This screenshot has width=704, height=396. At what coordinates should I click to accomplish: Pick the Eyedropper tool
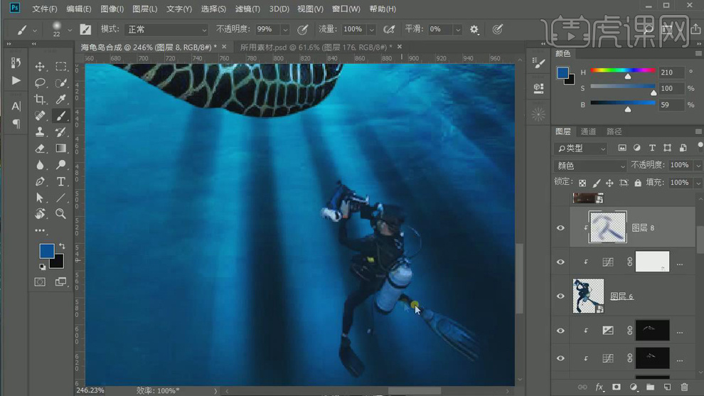point(61,99)
